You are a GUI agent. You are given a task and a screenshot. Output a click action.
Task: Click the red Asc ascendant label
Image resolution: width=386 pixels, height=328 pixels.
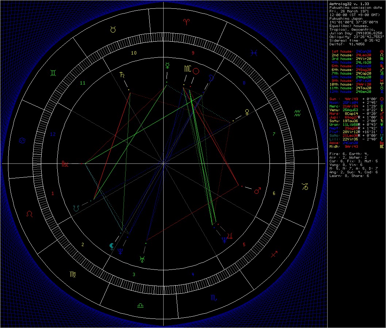(x=65, y=164)
